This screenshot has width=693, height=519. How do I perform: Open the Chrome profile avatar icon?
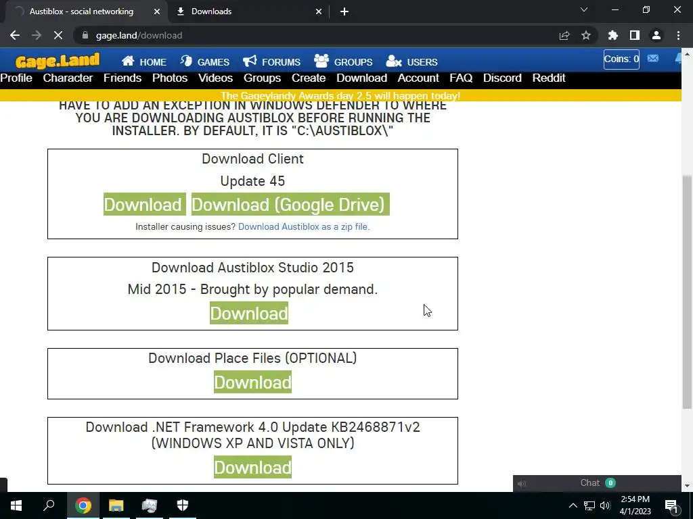pyautogui.click(x=656, y=35)
